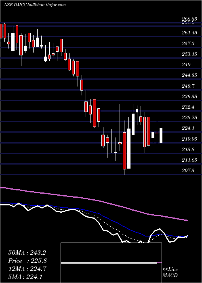Click the 261.45 price axis label
The width and height of the screenshot is (202, 283).
(190, 33)
